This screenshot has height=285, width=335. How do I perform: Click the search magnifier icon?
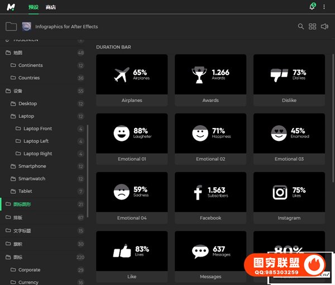pos(301,26)
